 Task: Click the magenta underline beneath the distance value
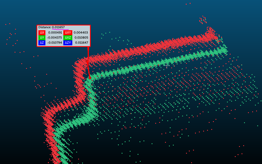60,29
